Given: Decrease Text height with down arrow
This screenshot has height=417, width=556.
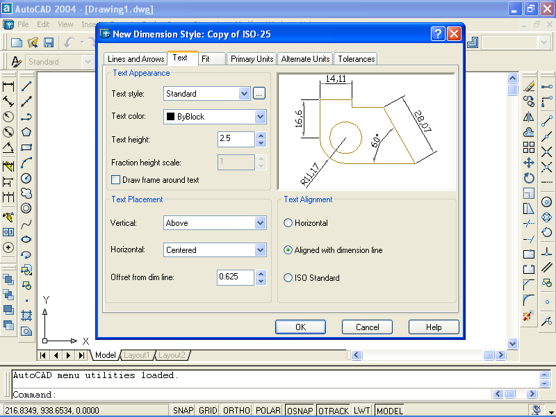Looking at the screenshot, I should [x=261, y=143].
